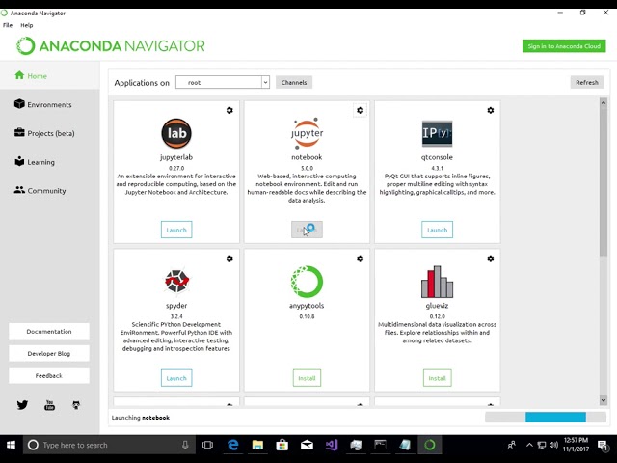Screen dimensions: 617x463
Task: Click scrollbar down arrow in applications
Action: (604, 400)
